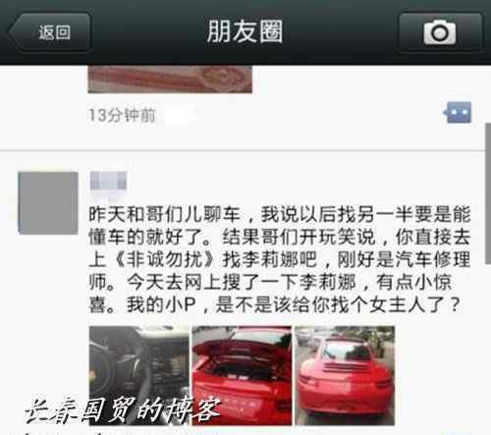Click the 朋友圈 title in header
Viewport: 491px width, 435px height.
point(245,31)
